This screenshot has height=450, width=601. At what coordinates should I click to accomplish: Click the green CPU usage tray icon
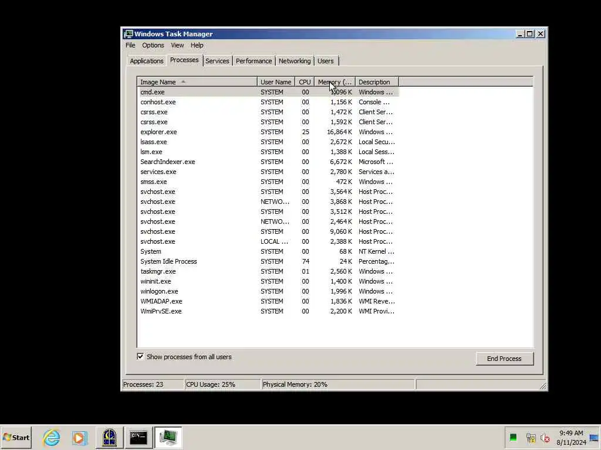pos(513,437)
